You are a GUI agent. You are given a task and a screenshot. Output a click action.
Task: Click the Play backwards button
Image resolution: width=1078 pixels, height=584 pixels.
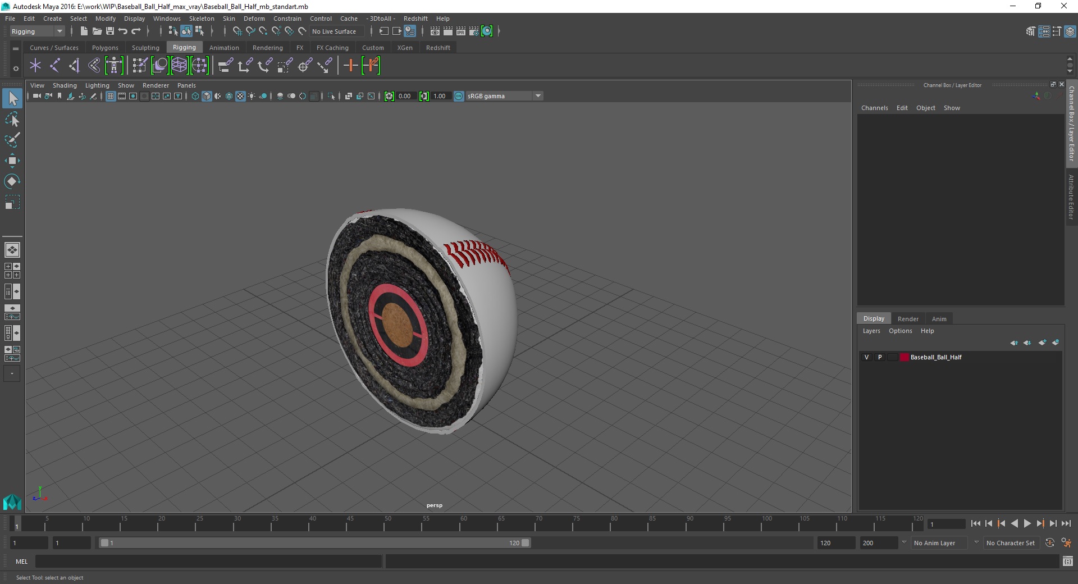(x=1014, y=523)
